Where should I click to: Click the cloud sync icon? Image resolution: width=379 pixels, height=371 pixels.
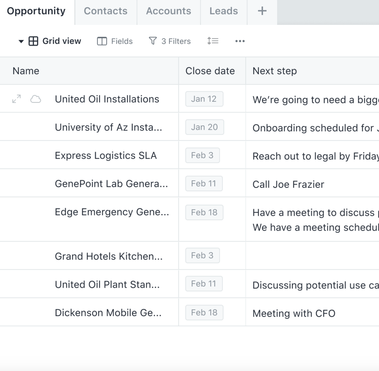click(x=36, y=99)
